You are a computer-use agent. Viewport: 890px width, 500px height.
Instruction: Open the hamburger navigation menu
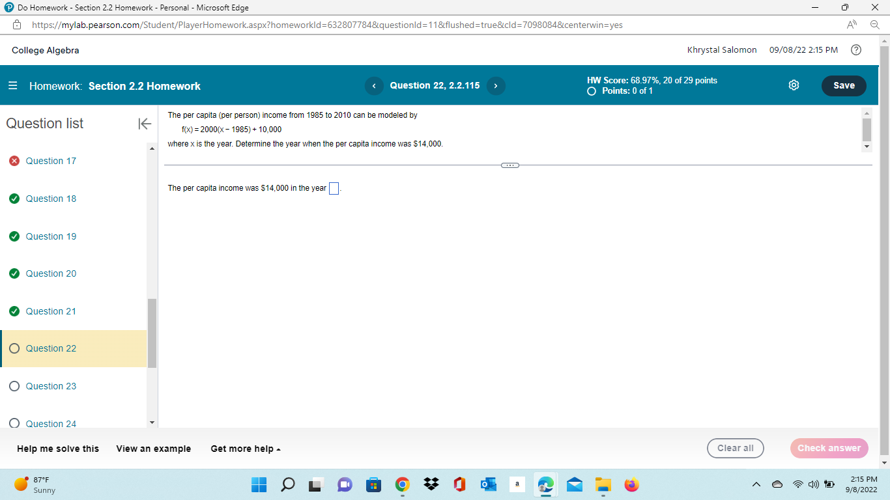pyautogui.click(x=13, y=85)
